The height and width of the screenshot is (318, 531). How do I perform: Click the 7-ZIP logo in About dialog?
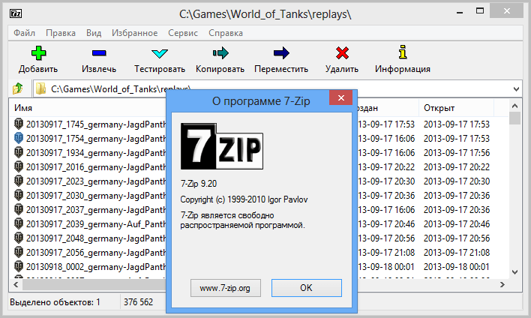pos(222,146)
